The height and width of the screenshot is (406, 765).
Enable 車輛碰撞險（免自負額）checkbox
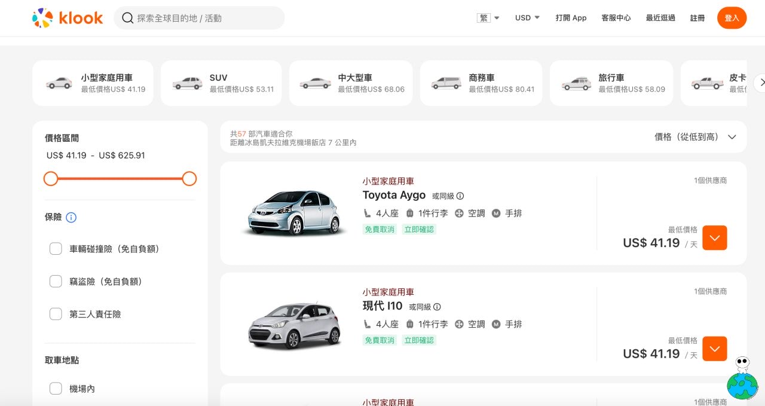coord(56,249)
